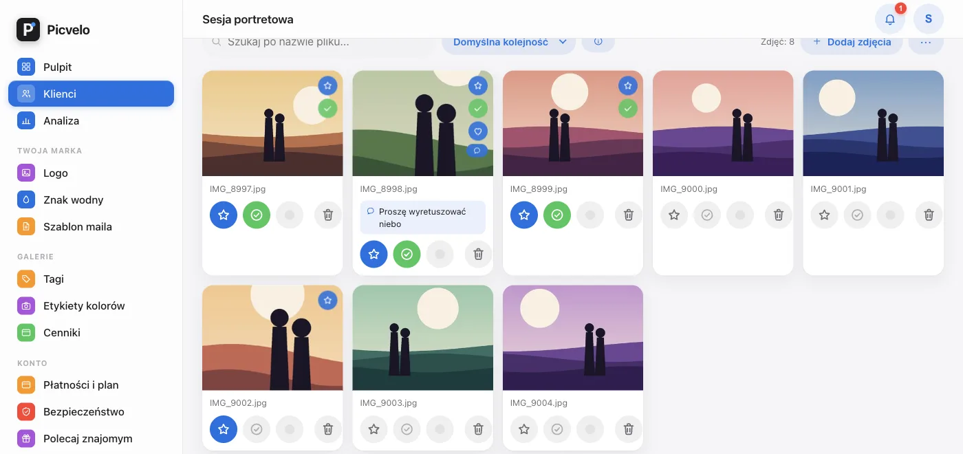Screen dimensions: 963x454
Task: Unstar photo IMG_8997.jpg
Action: (x=224, y=215)
